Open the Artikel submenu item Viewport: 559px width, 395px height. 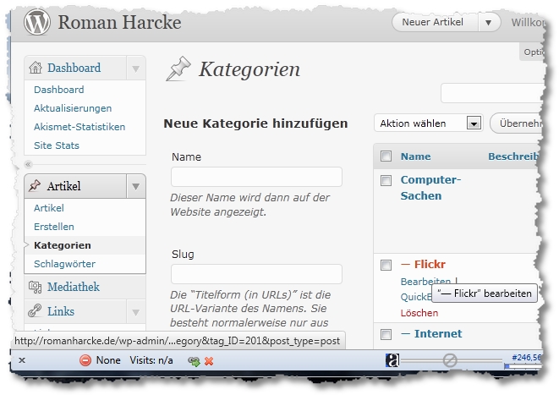[49, 208]
